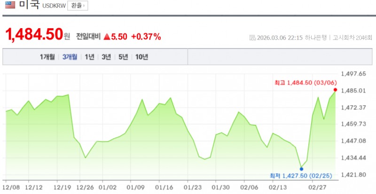Switch chart to 5년 period
Viewport: 376px width, 194px height.
[123, 57]
